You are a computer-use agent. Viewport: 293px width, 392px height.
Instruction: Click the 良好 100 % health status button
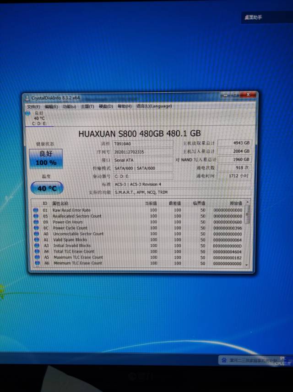click(46, 159)
